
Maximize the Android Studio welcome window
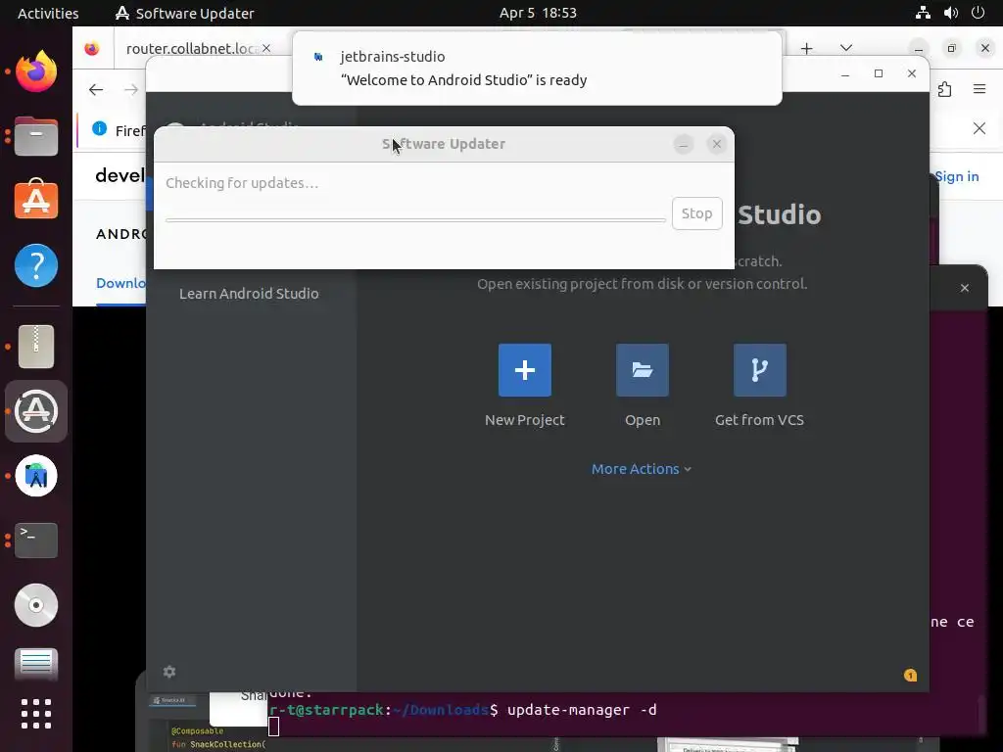(879, 73)
